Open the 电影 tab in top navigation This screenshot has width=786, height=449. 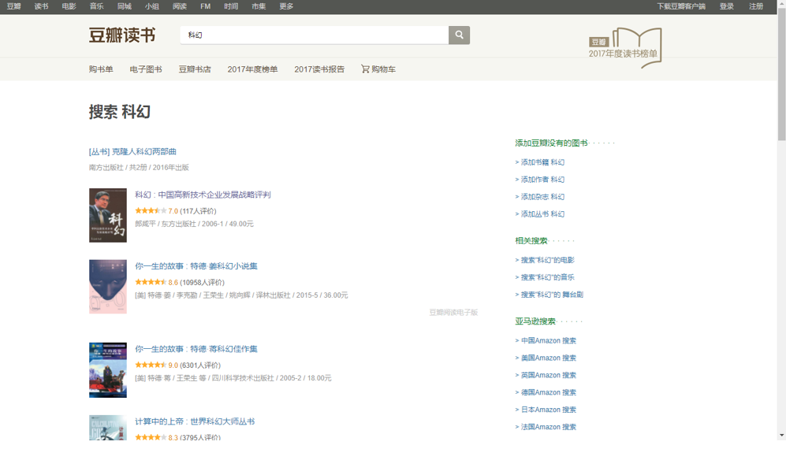point(69,6)
